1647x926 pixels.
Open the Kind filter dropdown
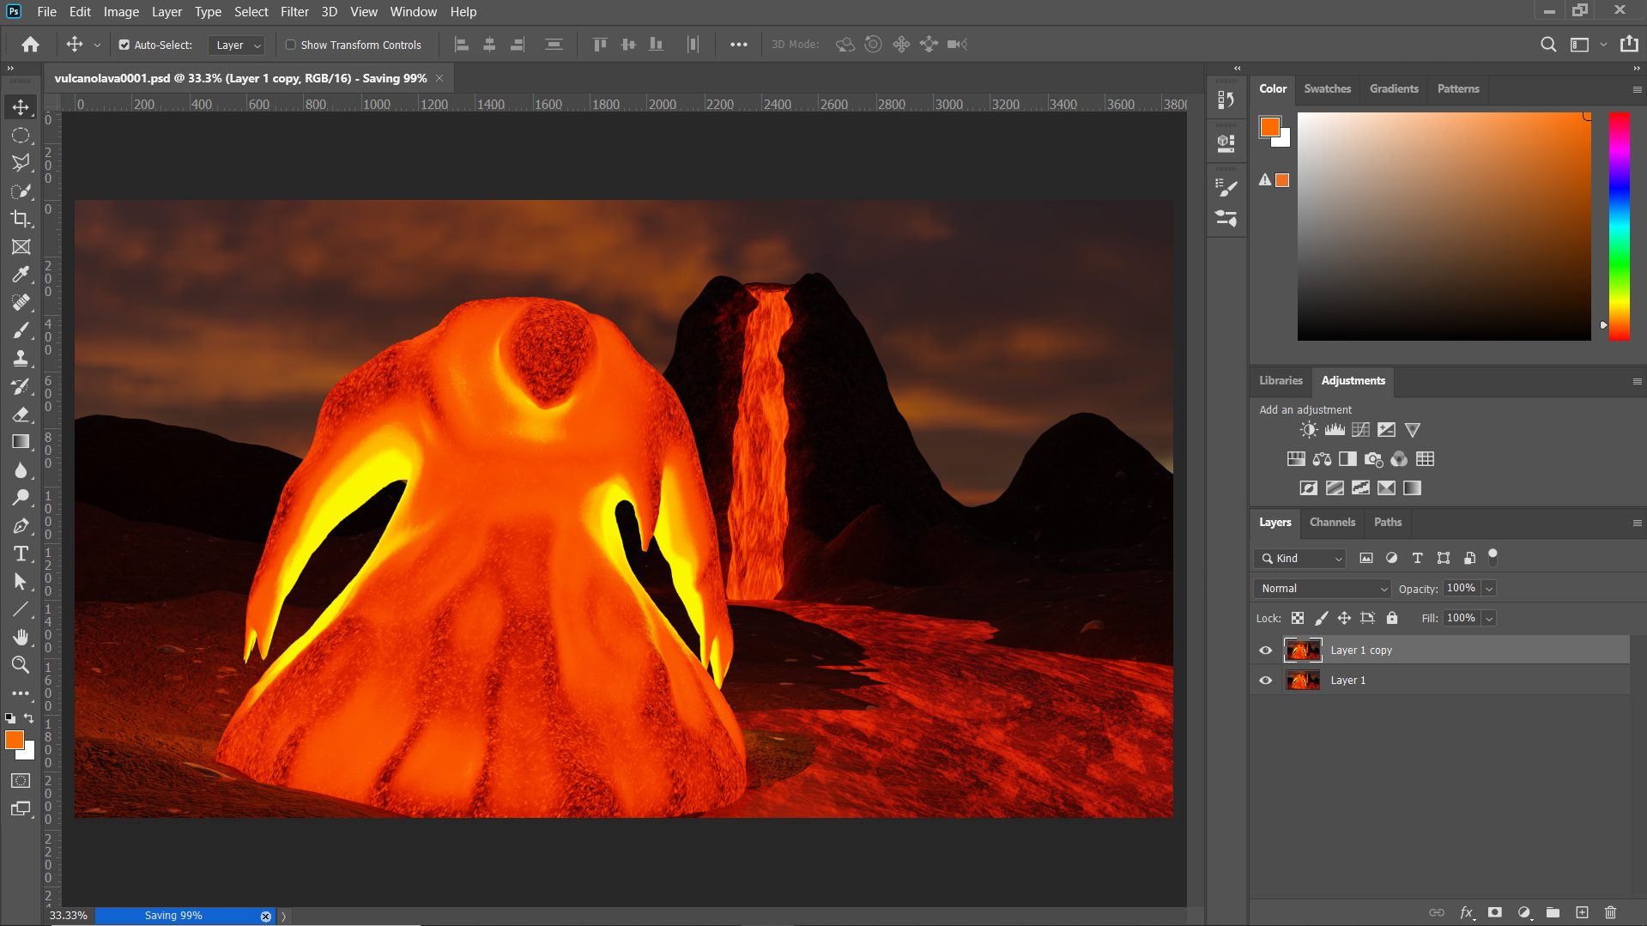[1299, 559]
